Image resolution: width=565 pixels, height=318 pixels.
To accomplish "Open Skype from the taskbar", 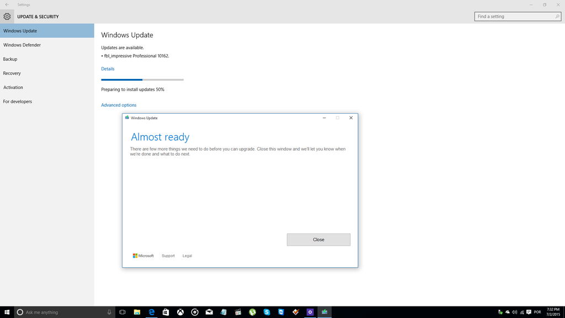I will pyautogui.click(x=266, y=312).
